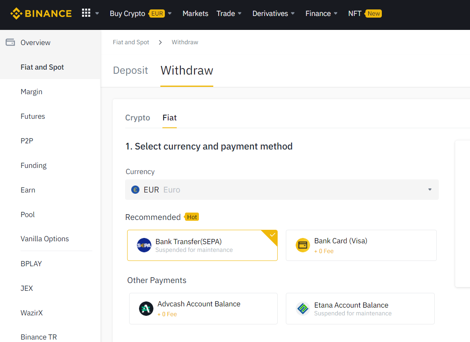Click the Advcash logo icon
Image resolution: width=470 pixels, height=342 pixels.
[x=146, y=308]
